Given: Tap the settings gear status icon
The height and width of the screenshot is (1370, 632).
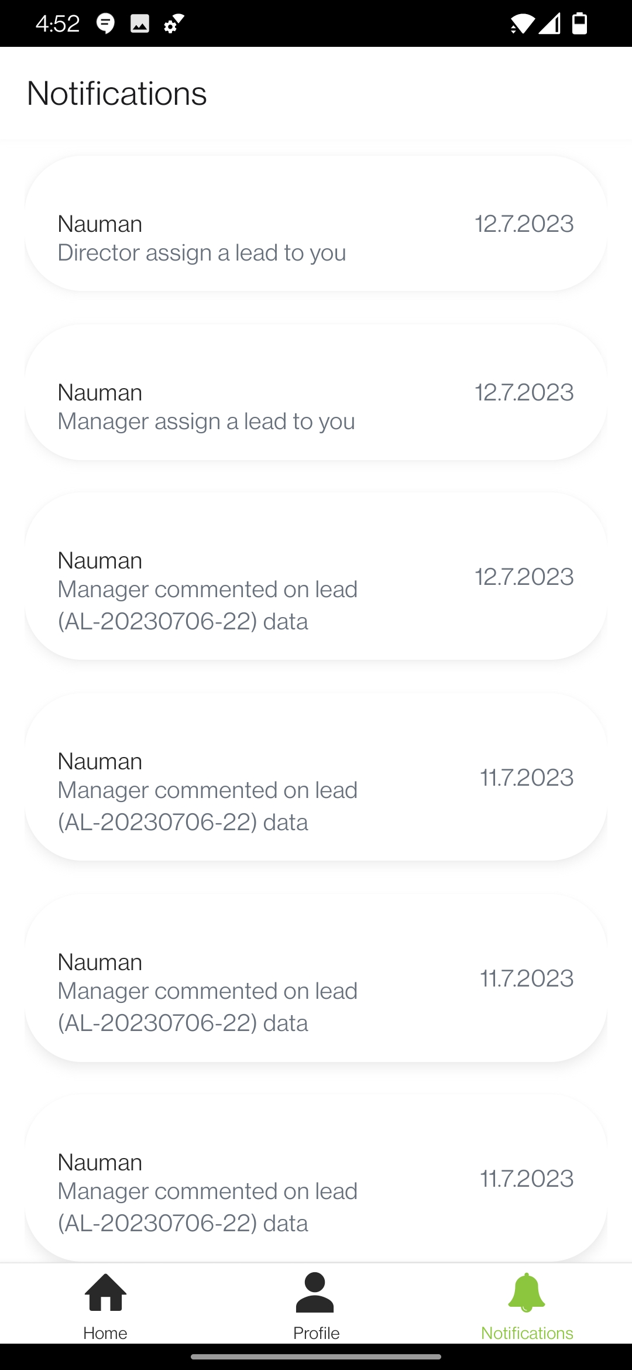Looking at the screenshot, I should pyautogui.click(x=174, y=23).
